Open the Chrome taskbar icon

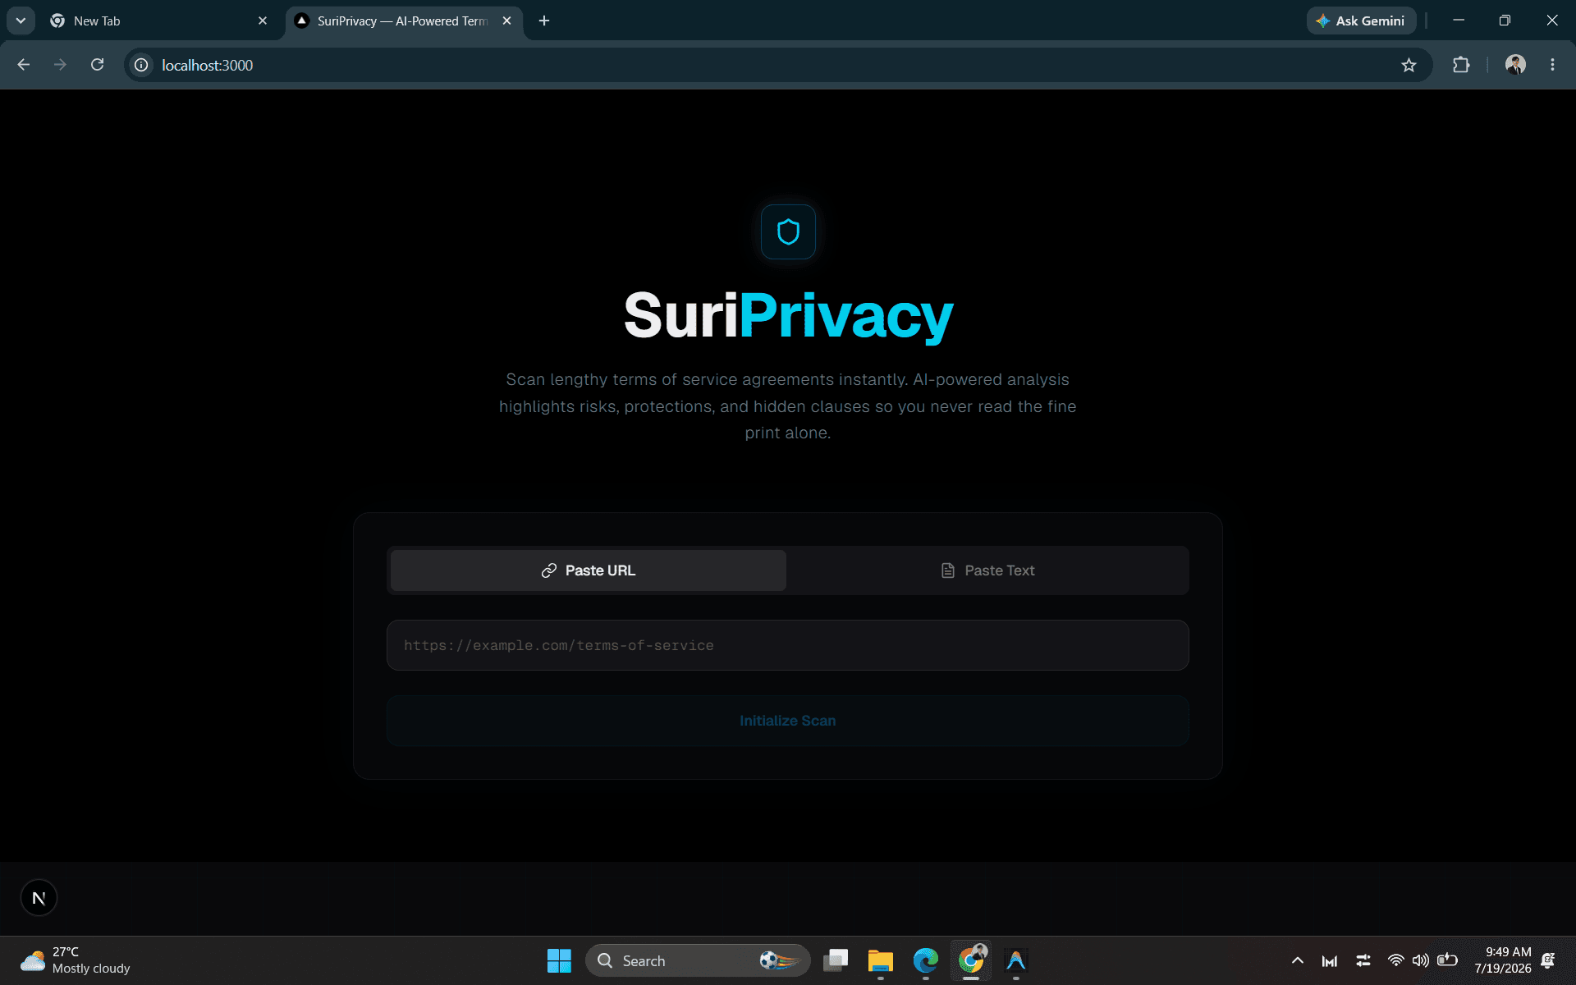[x=971, y=960]
